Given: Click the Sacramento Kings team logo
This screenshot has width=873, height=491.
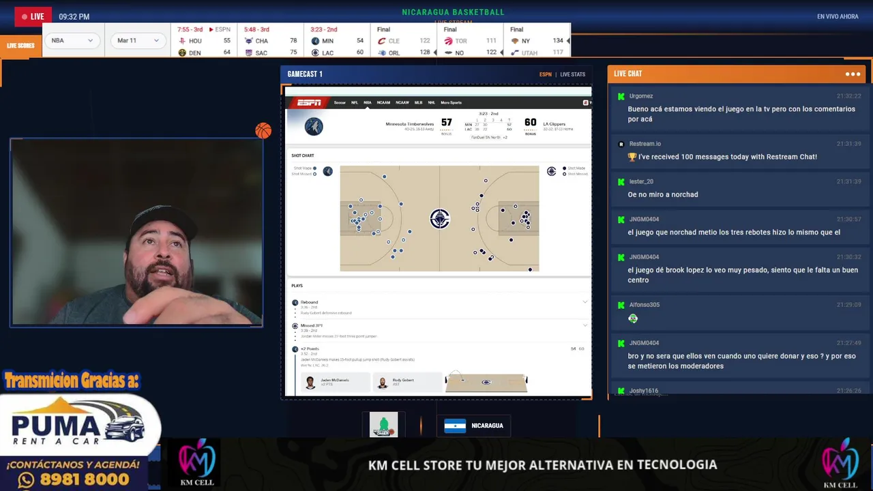Looking at the screenshot, I should [248, 53].
